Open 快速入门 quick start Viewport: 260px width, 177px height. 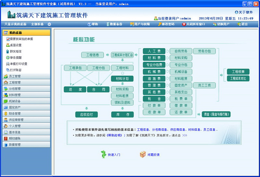(110, 155)
